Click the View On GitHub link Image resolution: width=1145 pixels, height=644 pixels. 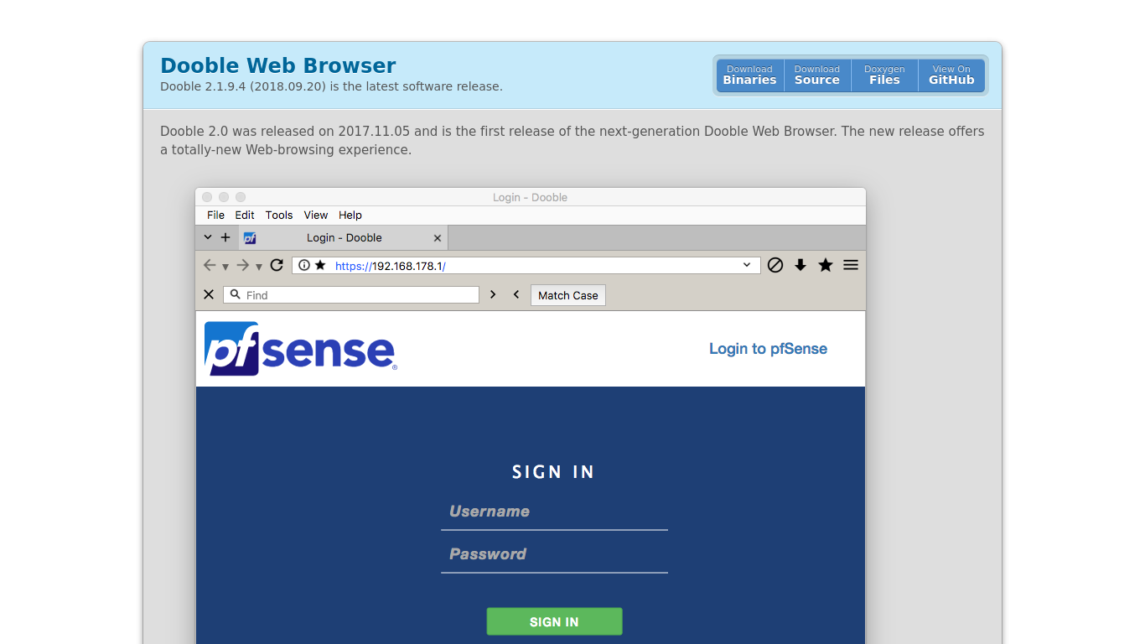pos(951,75)
